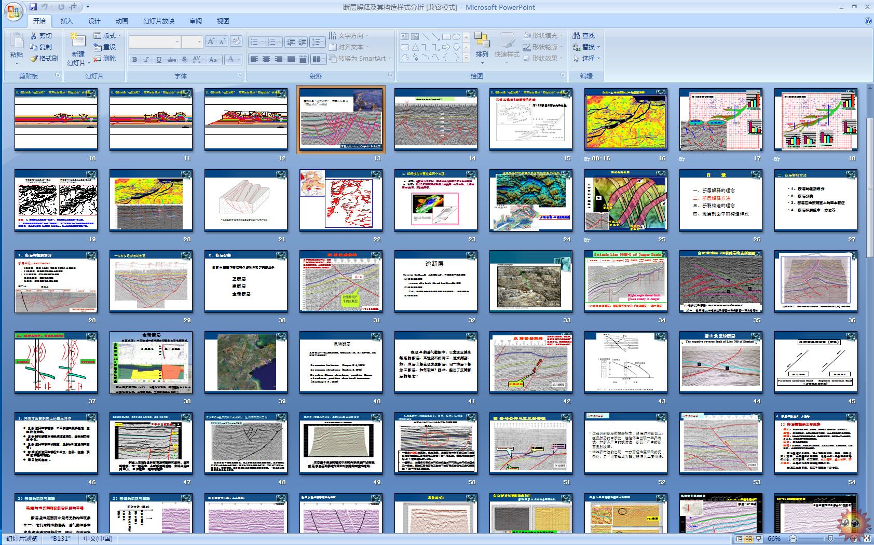The height and width of the screenshot is (545, 874).
Task: Save the presentation from quick access toolbar
Action: [x=33, y=7]
